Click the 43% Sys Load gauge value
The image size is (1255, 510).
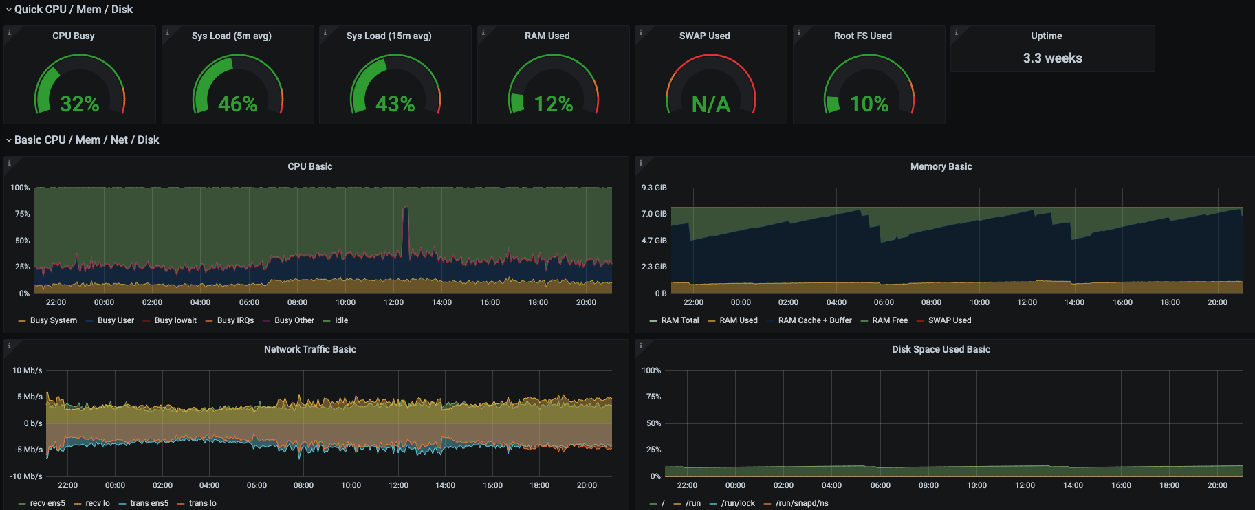click(395, 104)
